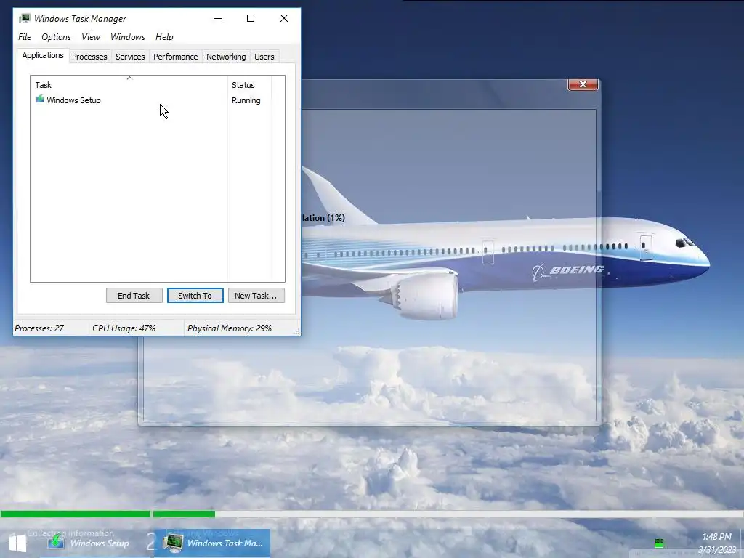
Task: Click the Windows Setup task icon in list
Action: point(40,100)
